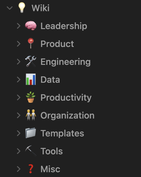
Task: Open the Product page
Action: 57,44
